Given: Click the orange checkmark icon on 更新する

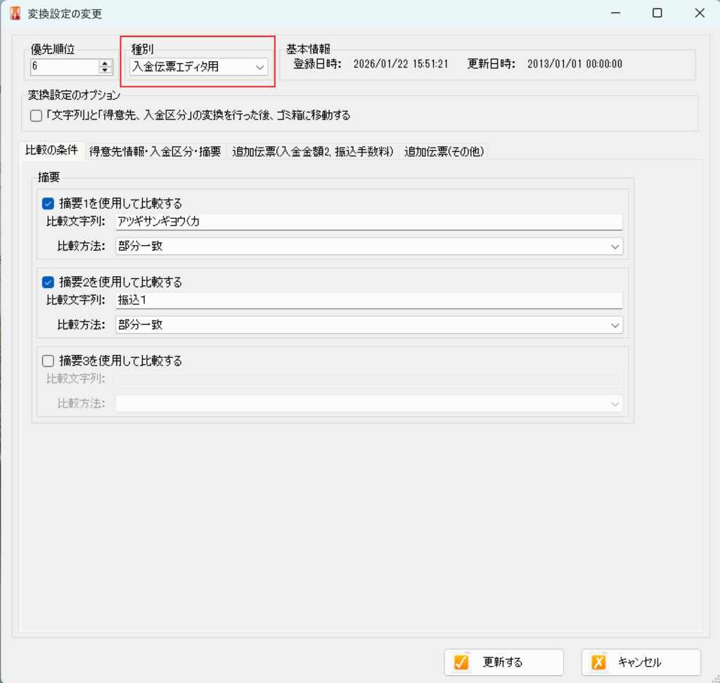Looking at the screenshot, I should [461, 662].
